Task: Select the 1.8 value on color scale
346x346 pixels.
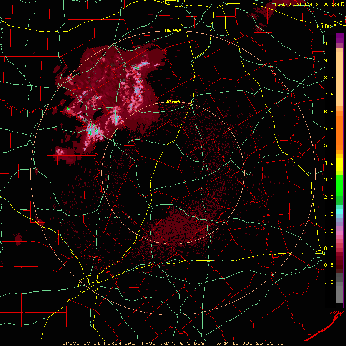Action: [329, 214]
